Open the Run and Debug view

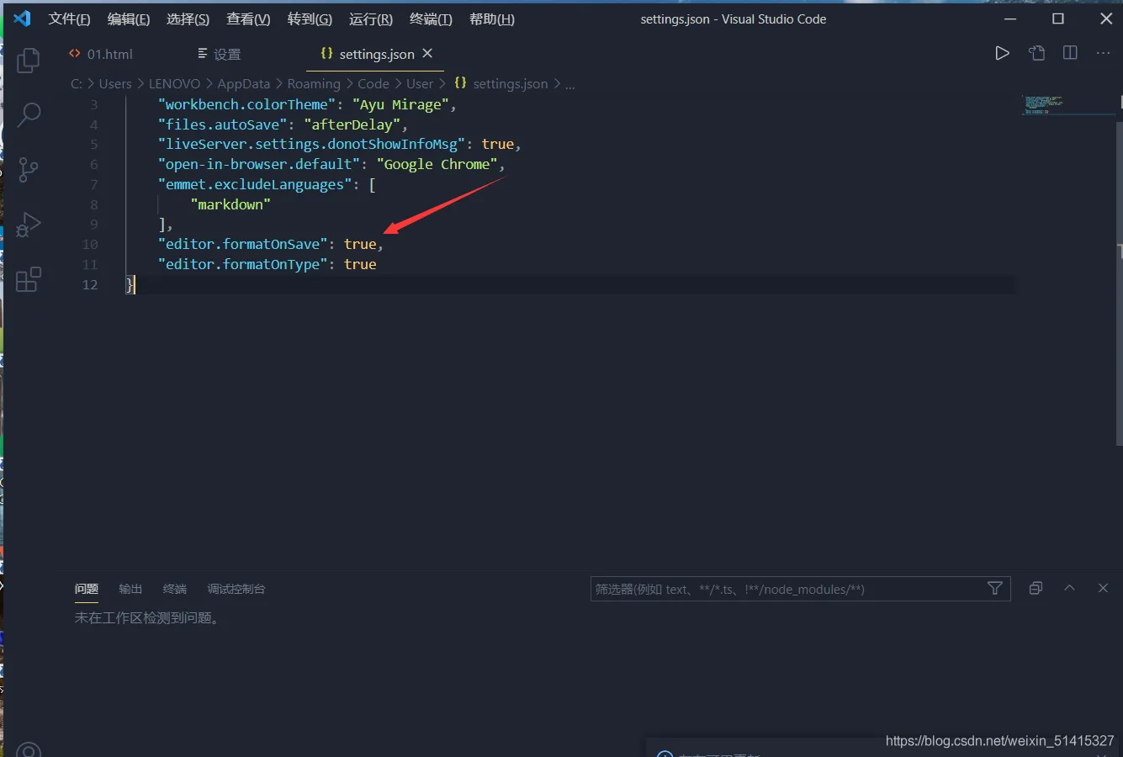[x=29, y=225]
